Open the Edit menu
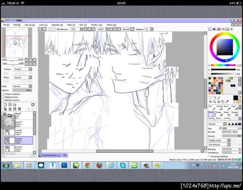This screenshot has height=190, width=243. pos(17,25)
